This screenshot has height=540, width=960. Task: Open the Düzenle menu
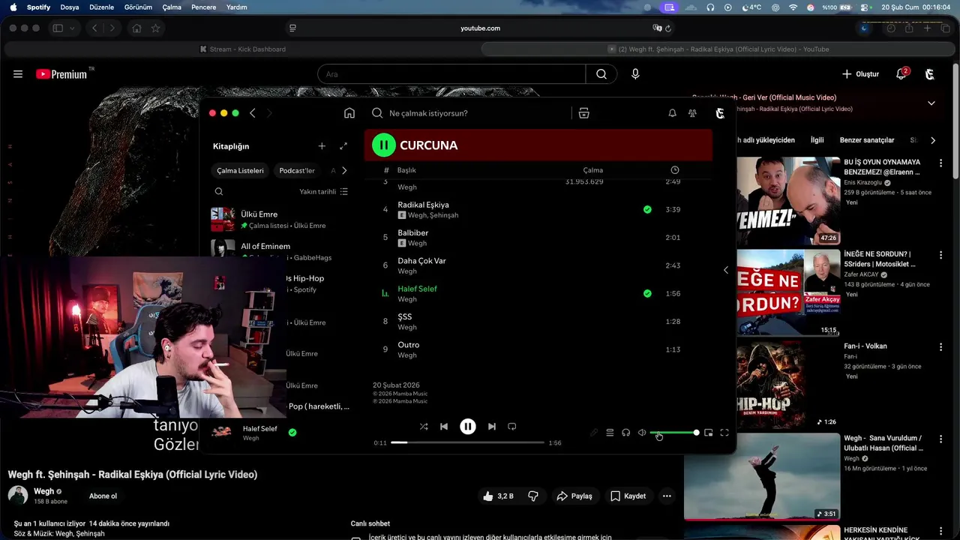[x=101, y=7]
